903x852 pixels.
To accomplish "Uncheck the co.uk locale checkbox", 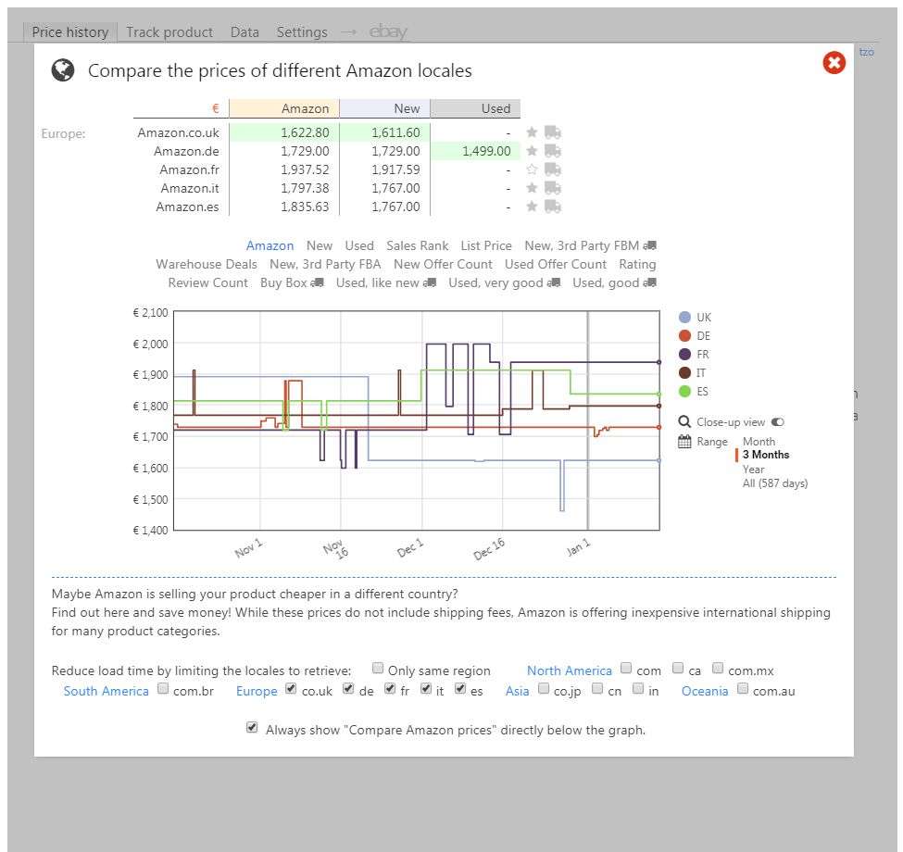I will (292, 689).
